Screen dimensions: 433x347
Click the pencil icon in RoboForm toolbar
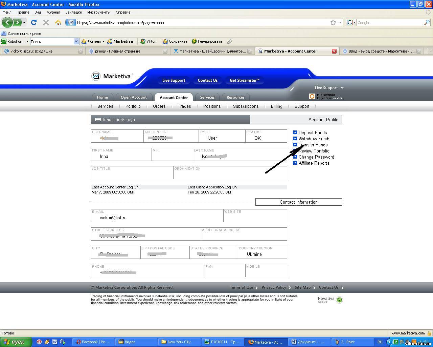pos(229,41)
